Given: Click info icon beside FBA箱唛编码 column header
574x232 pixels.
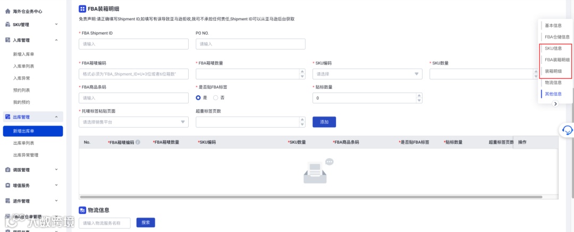Looking at the screenshot, I should click(138, 142).
